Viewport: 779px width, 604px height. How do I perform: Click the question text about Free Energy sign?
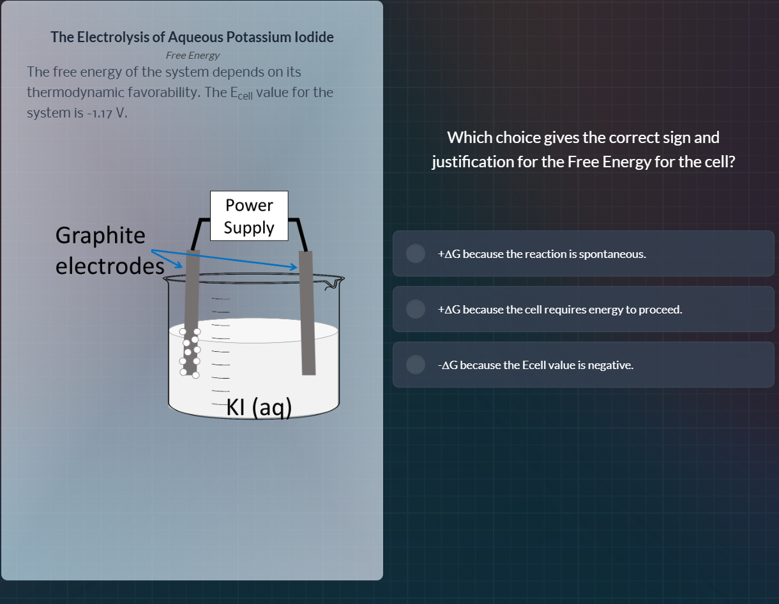pyautogui.click(x=583, y=149)
